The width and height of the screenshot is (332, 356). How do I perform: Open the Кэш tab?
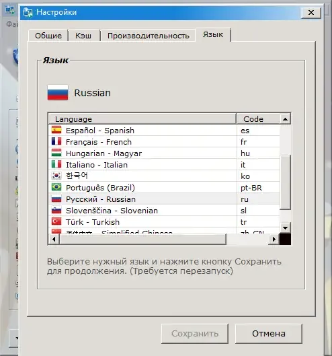[x=84, y=36]
